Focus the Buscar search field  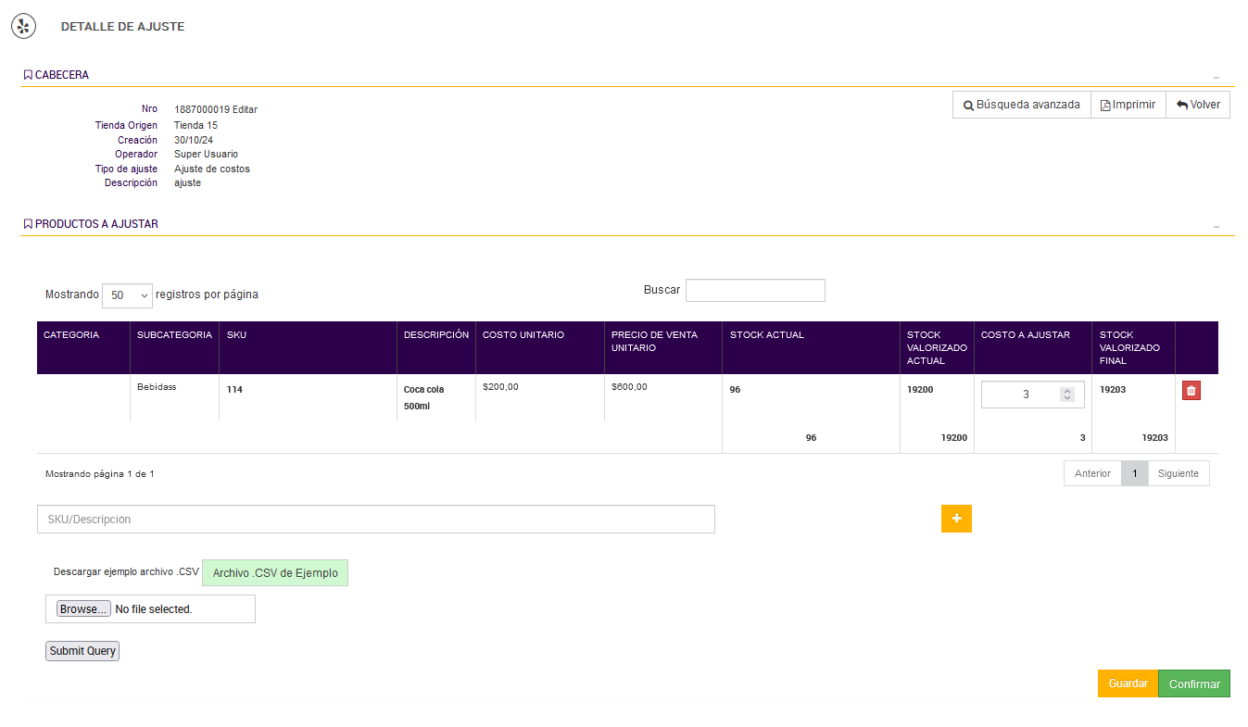click(x=754, y=291)
